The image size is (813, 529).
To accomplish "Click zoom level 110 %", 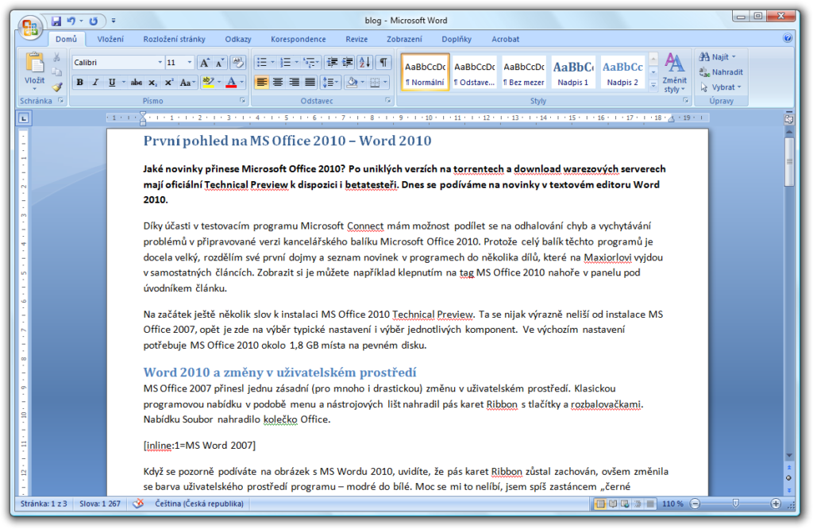I will click(x=672, y=504).
